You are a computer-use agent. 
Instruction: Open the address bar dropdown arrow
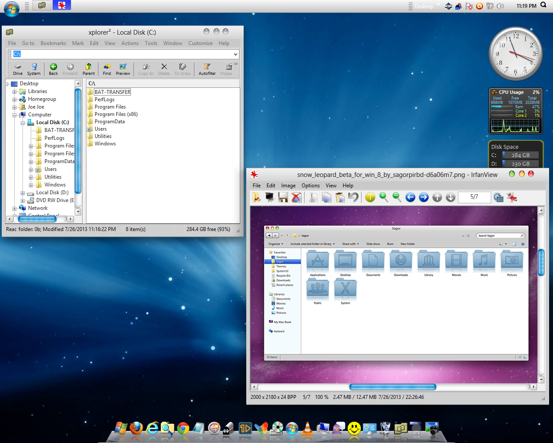(235, 54)
